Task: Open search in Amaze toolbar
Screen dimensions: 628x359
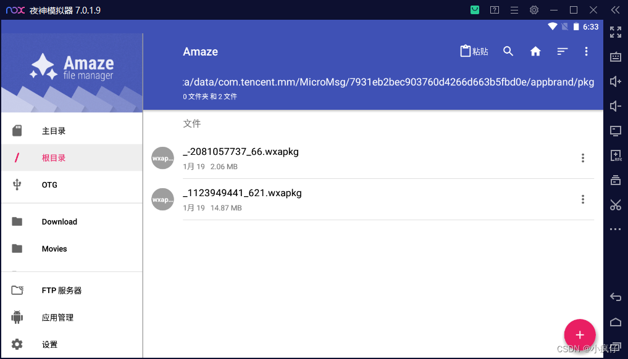Action: coord(508,51)
